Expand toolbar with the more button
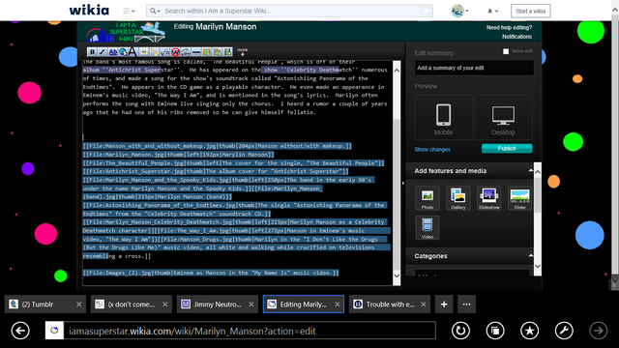 [x=243, y=51]
